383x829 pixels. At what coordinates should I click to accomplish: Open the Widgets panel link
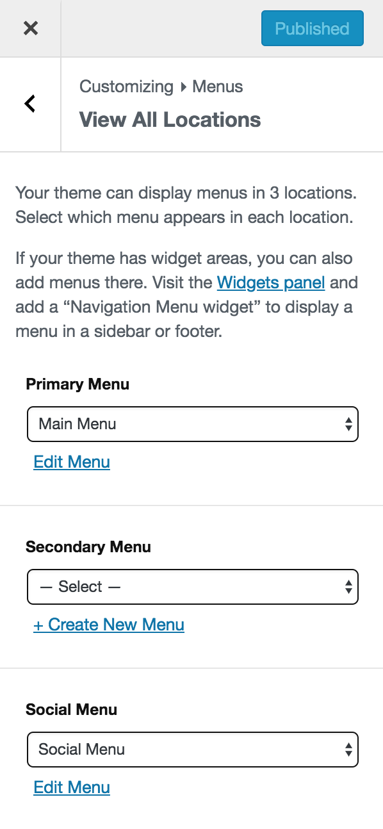click(271, 283)
